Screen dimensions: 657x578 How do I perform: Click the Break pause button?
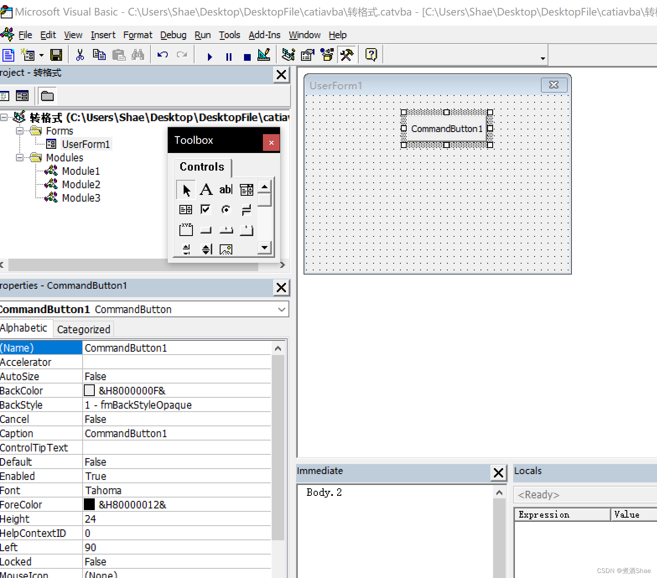pos(229,57)
